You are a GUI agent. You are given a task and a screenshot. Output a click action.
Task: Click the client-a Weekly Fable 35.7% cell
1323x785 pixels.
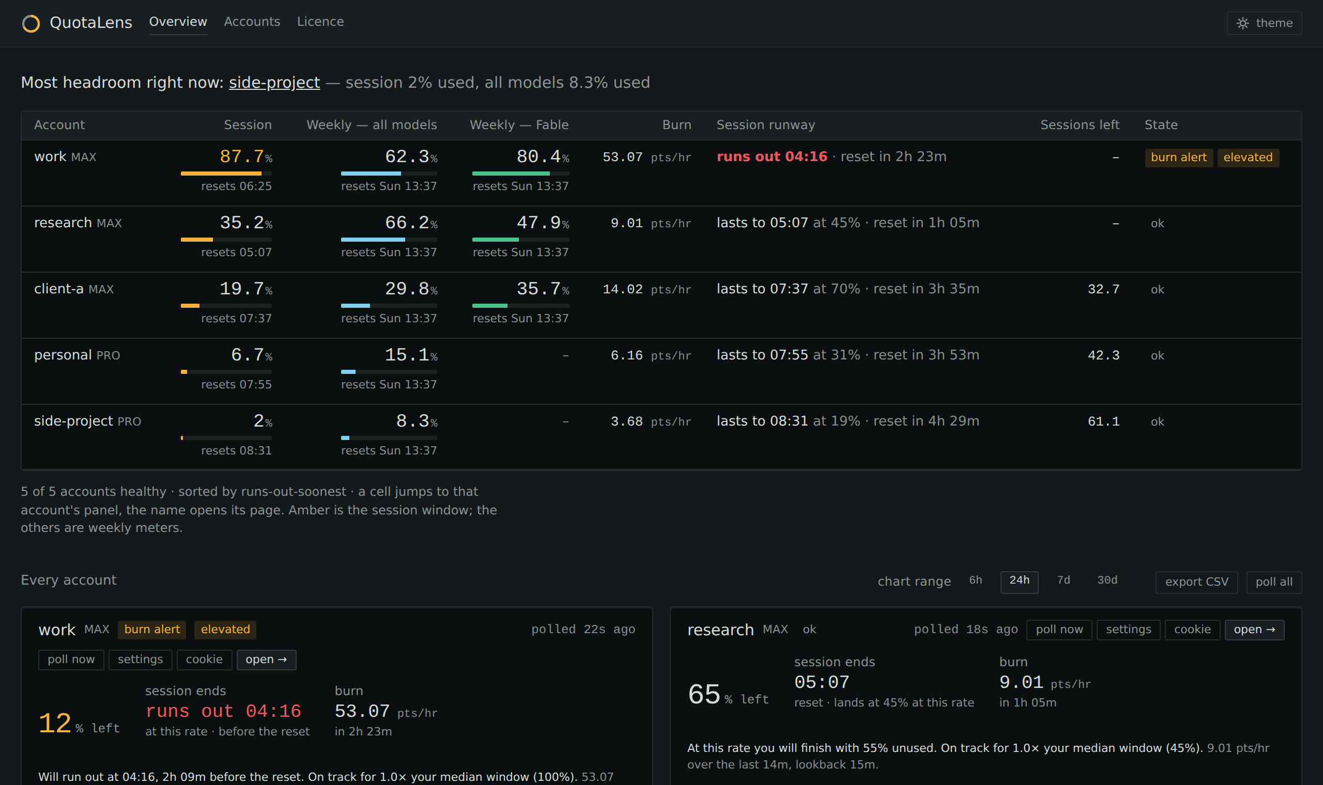pos(520,303)
